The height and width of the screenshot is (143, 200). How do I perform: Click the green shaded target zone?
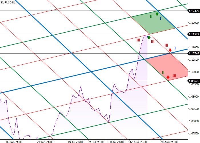[x=154, y=23]
